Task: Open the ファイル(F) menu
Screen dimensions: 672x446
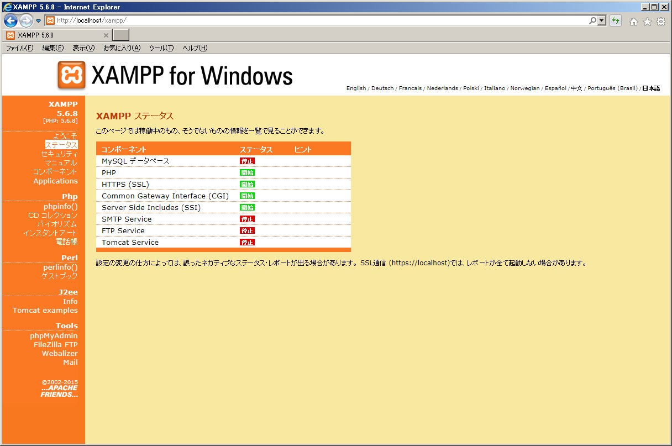Action: click(19, 48)
